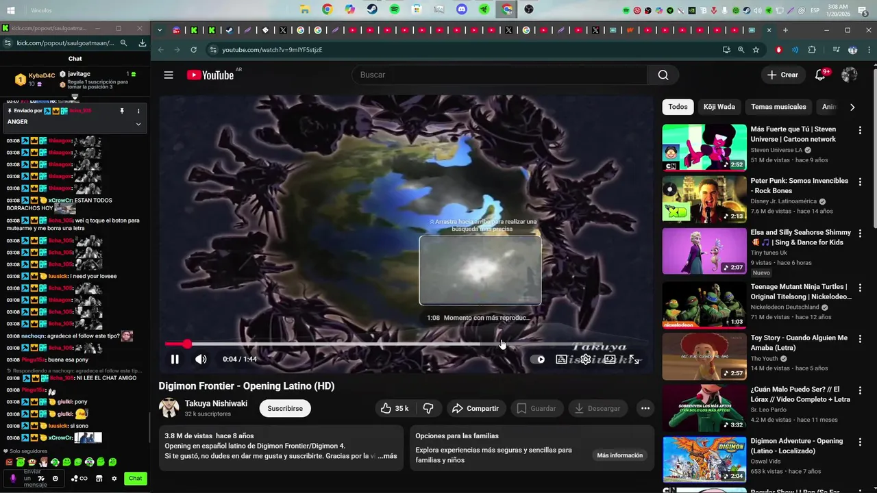Open more actions ellipsis beside Descargar
The height and width of the screenshot is (493, 877).
pyautogui.click(x=645, y=408)
